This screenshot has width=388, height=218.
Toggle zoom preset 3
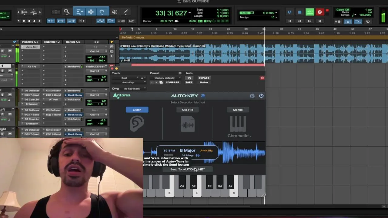(29, 21)
